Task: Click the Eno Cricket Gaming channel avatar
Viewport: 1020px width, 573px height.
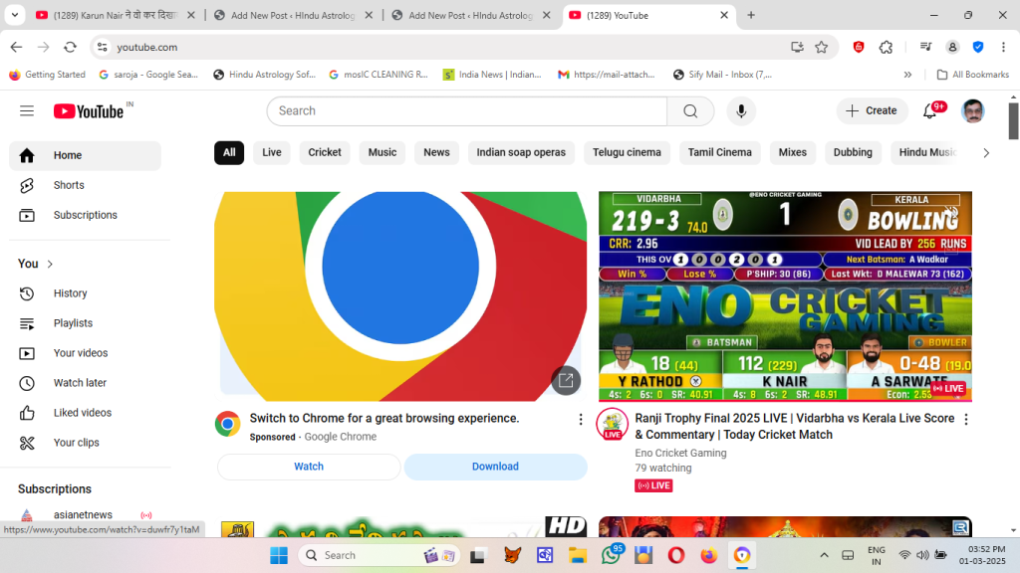Action: 613,424
